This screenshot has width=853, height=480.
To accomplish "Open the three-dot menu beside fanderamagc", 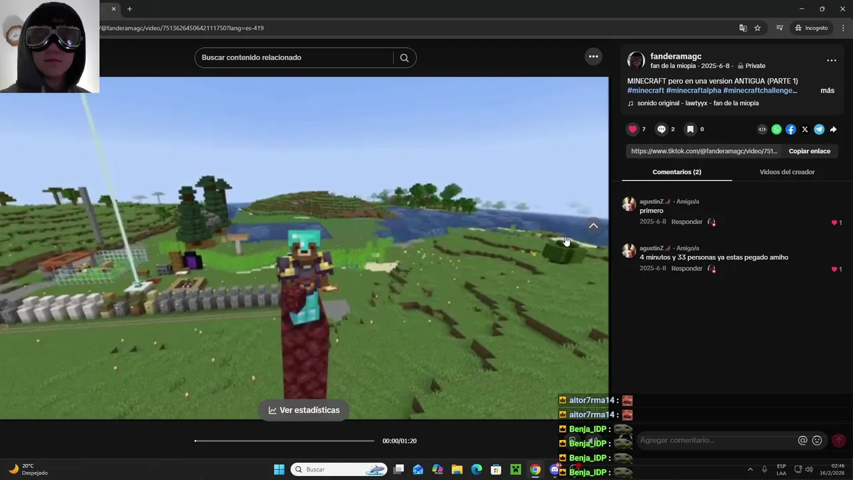I will (832, 61).
